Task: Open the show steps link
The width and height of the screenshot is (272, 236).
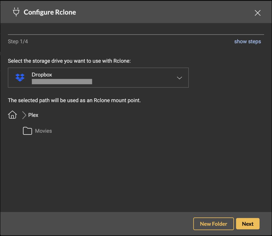Action: point(247,41)
